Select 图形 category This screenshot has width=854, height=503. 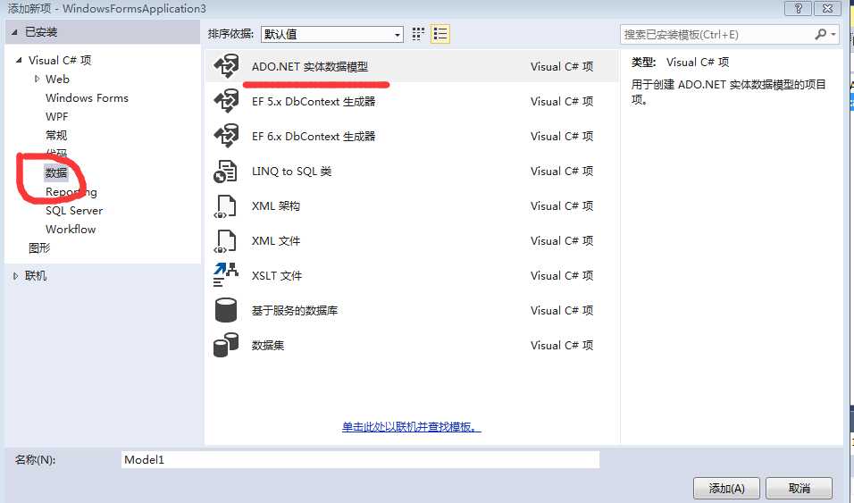pos(39,248)
